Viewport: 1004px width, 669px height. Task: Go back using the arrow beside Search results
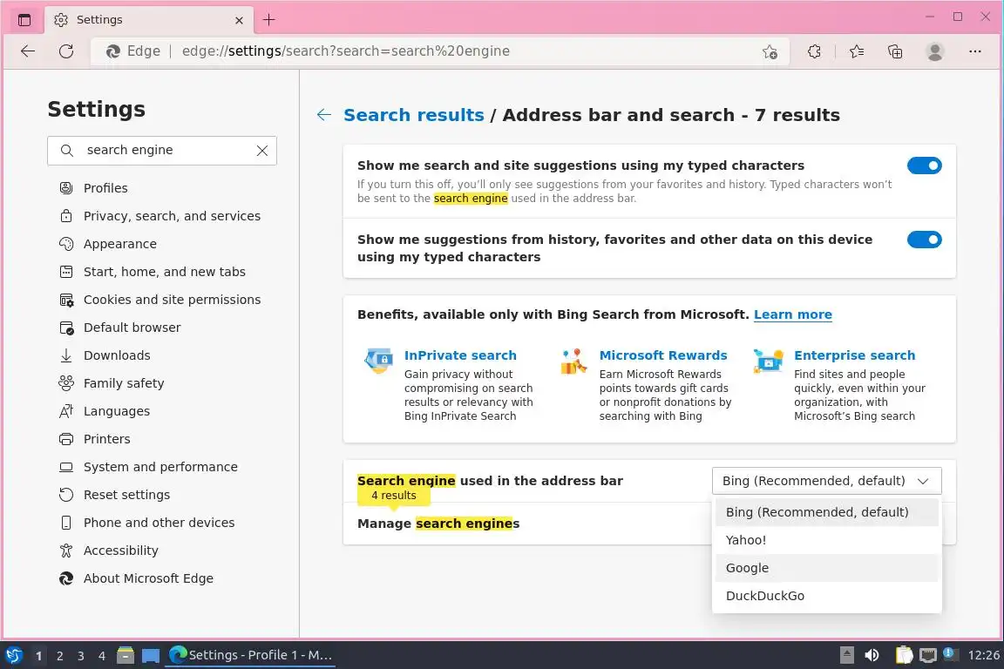324,115
